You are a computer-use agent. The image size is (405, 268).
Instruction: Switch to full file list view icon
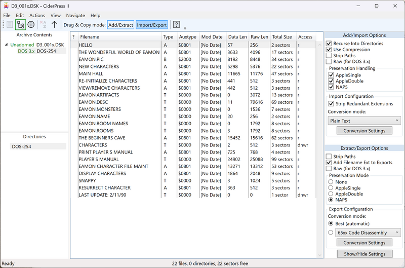point(10,25)
